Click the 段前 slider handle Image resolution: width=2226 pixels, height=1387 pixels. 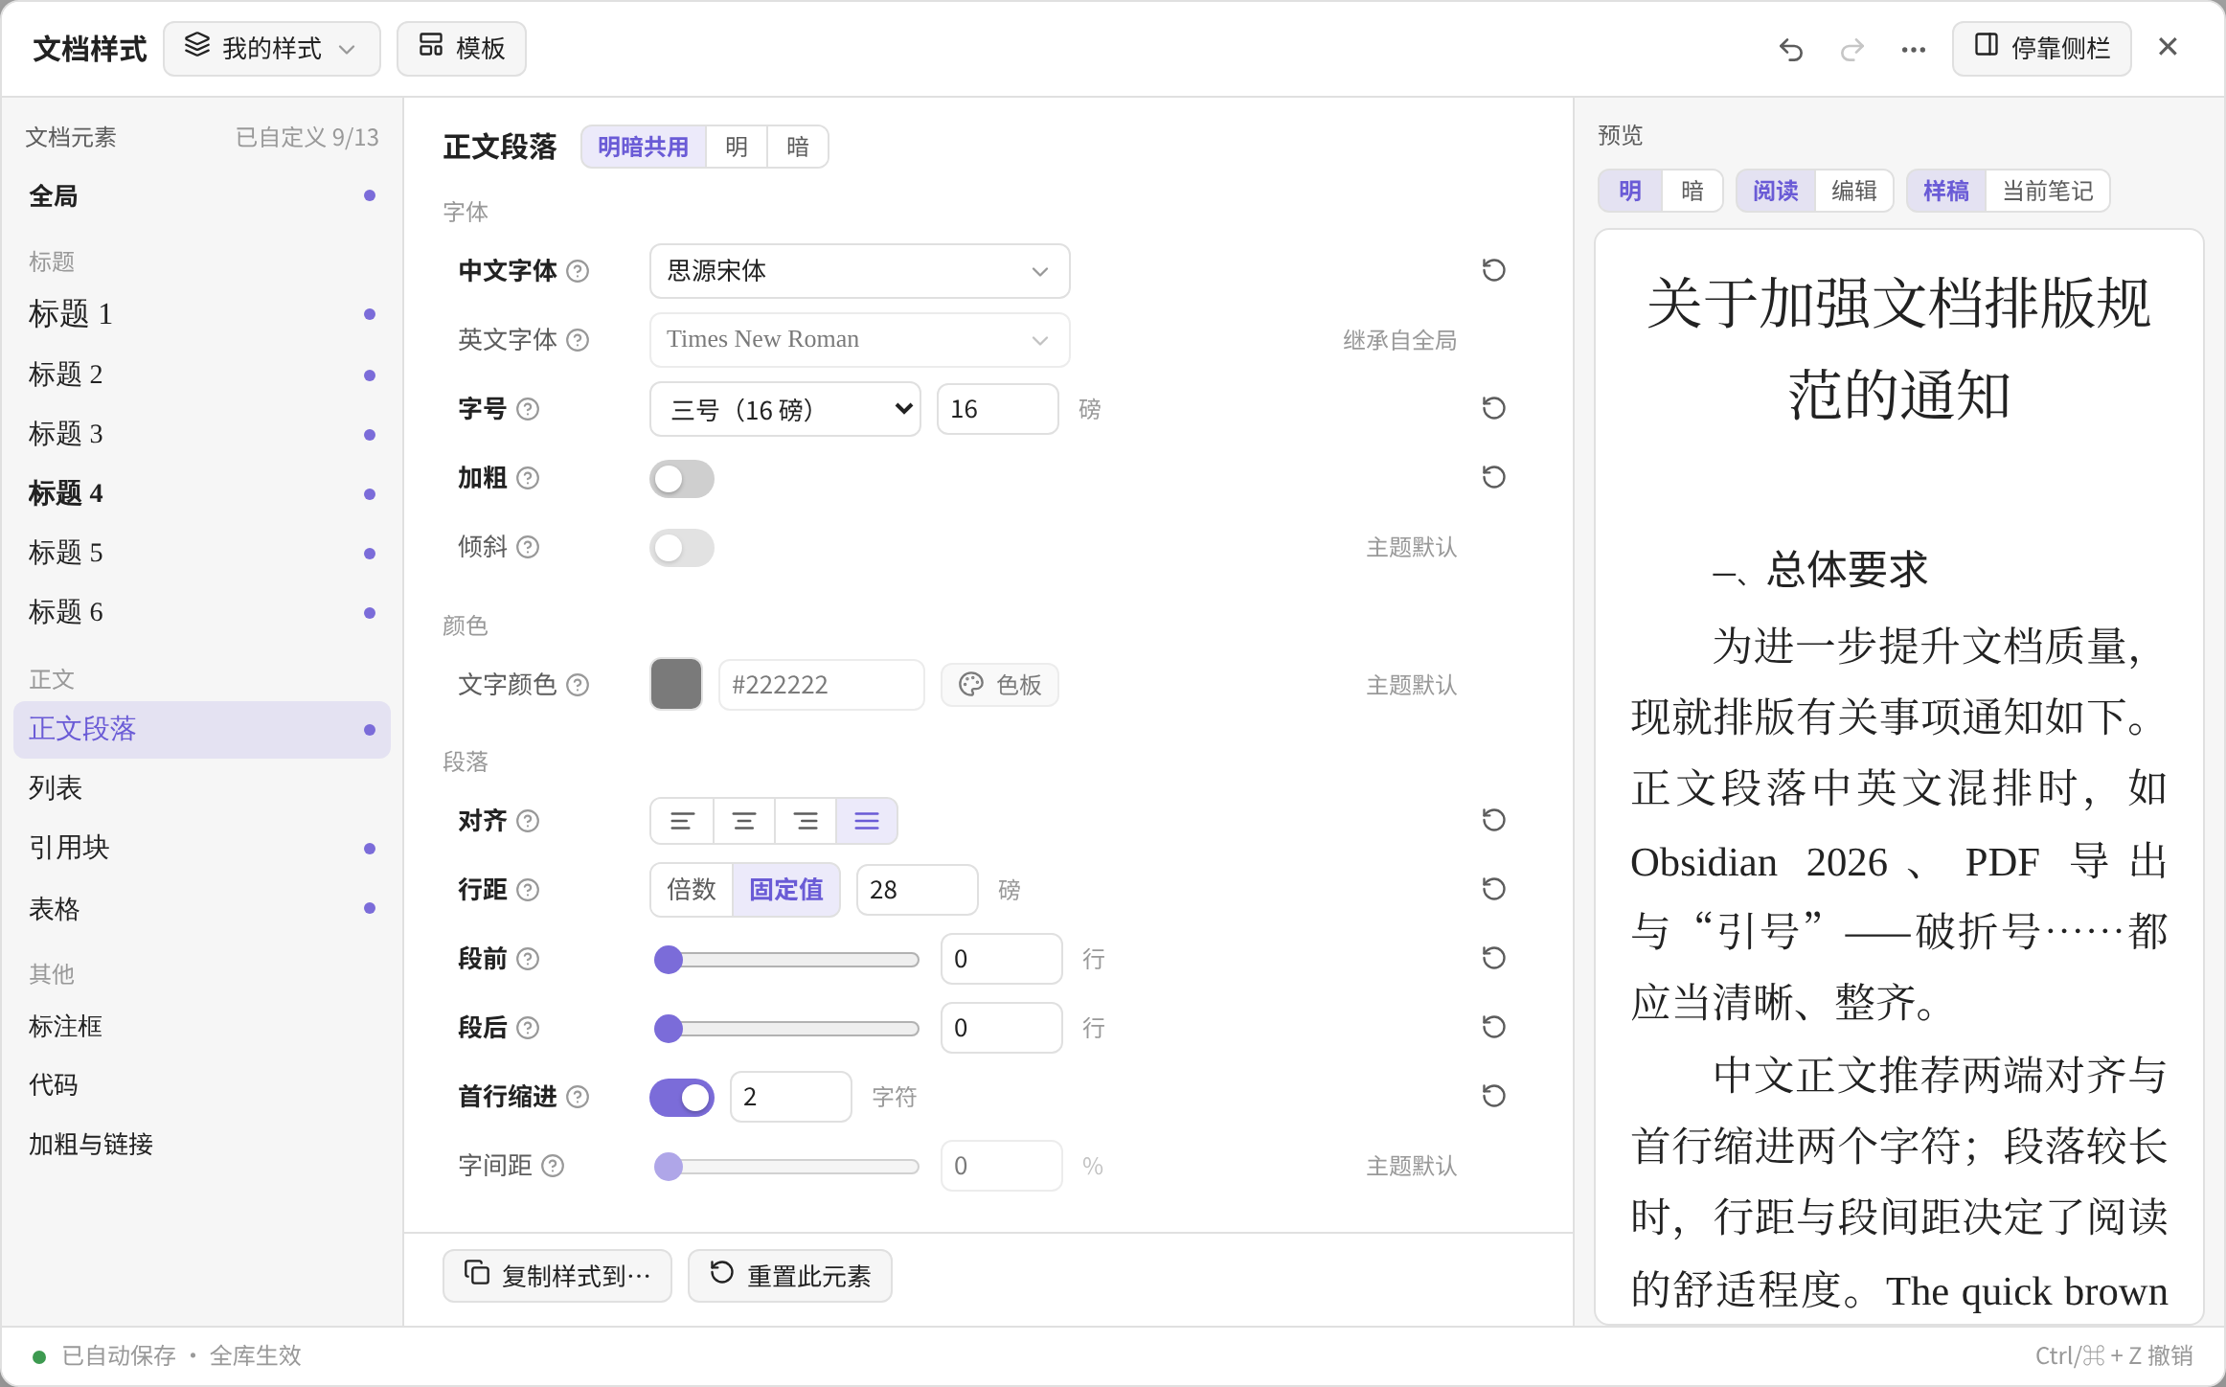pyautogui.click(x=669, y=959)
